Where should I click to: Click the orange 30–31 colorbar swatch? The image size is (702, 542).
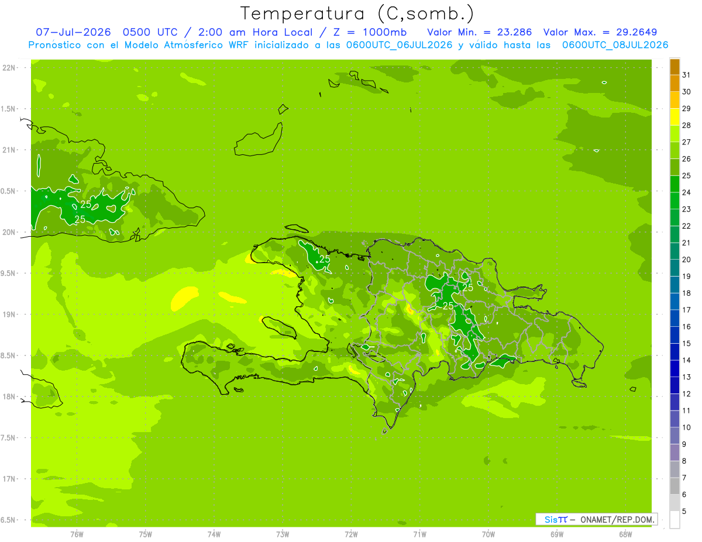675,83
